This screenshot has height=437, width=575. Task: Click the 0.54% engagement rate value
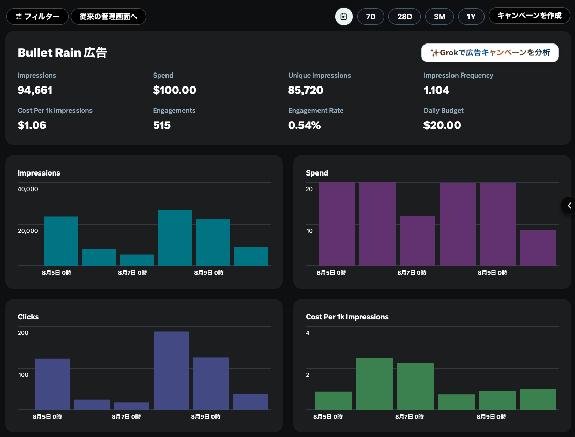click(x=305, y=125)
